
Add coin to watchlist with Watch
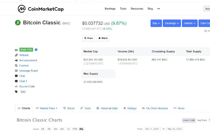pyautogui.click(x=103, y=38)
